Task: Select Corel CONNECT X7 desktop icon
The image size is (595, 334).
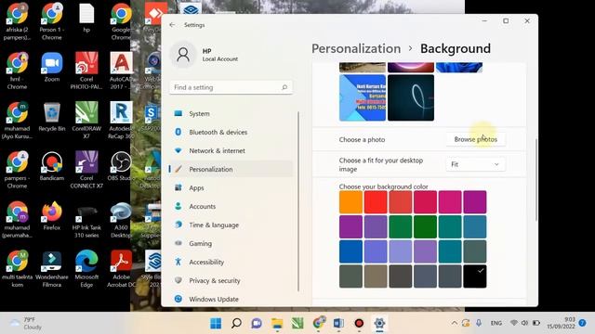Action: tap(86, 170)
